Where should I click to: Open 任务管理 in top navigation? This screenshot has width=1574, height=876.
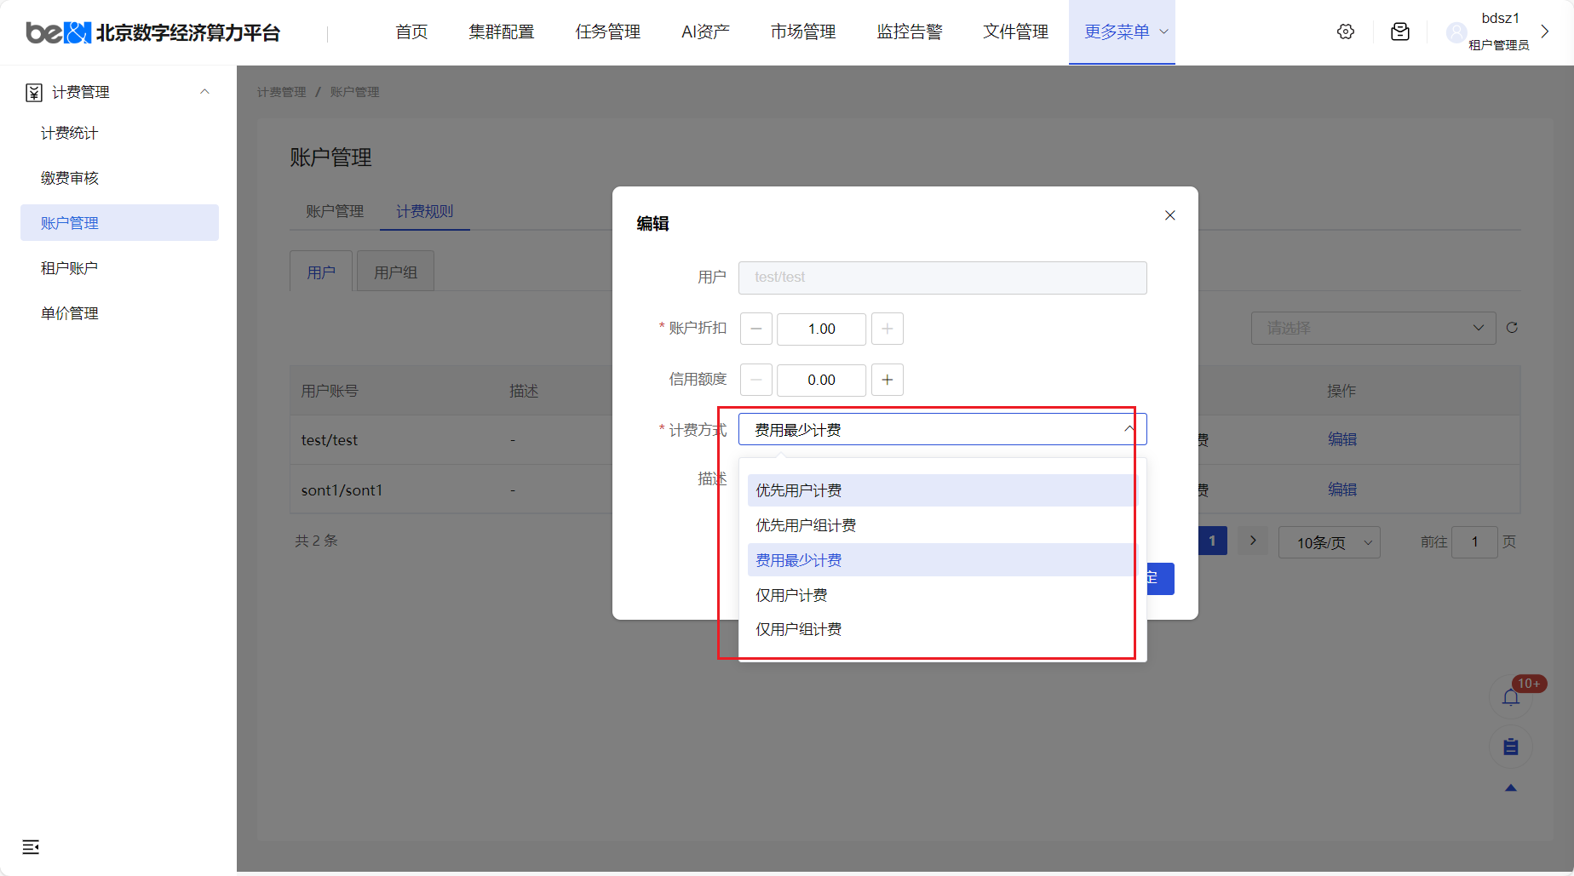[608, 31]
